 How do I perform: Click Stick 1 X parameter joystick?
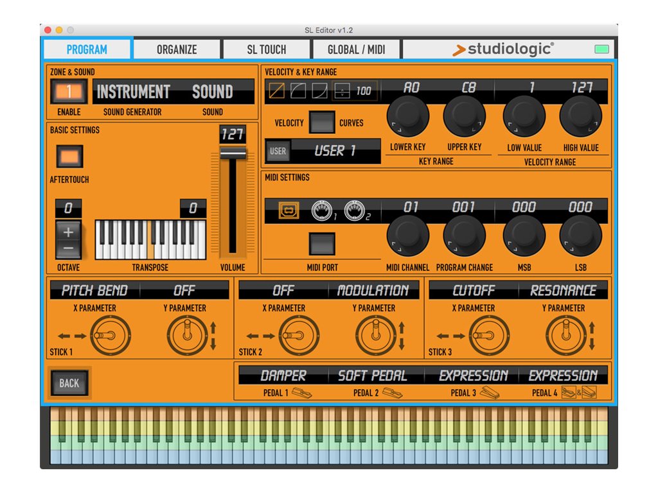pyautogui.click(x=111, y=336)
